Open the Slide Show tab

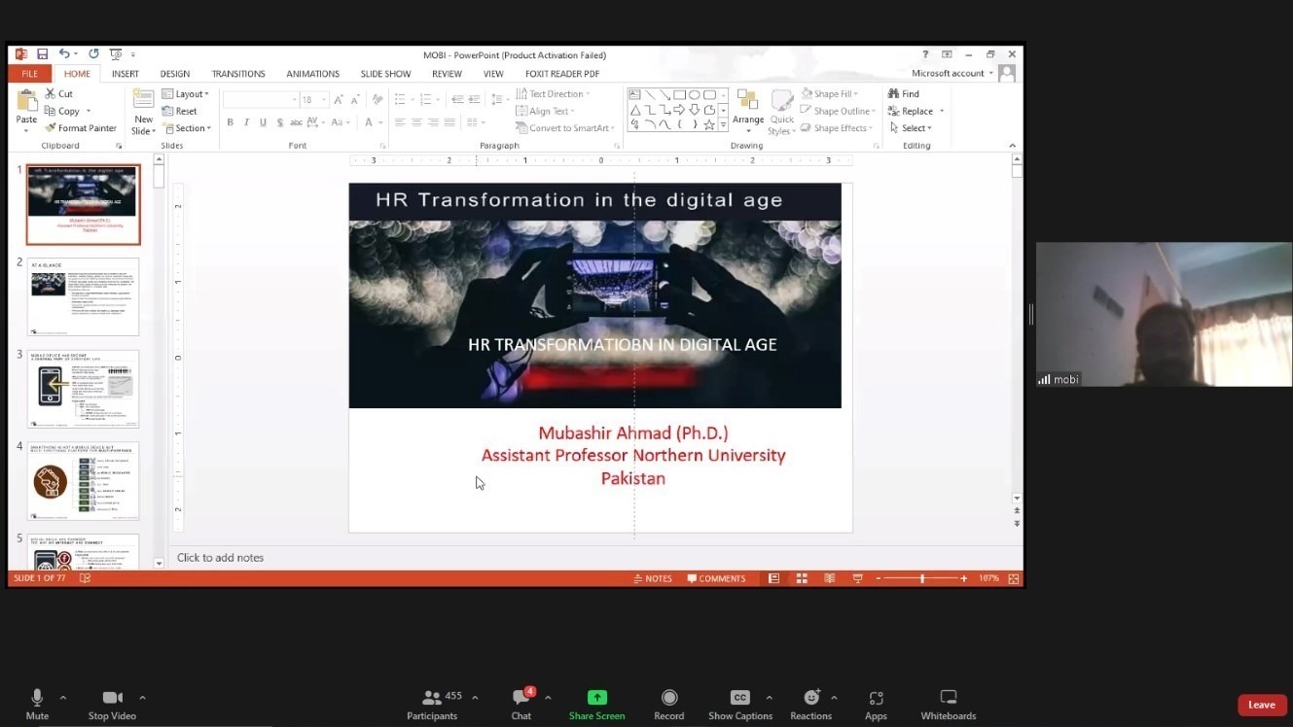tap(385, 74)
